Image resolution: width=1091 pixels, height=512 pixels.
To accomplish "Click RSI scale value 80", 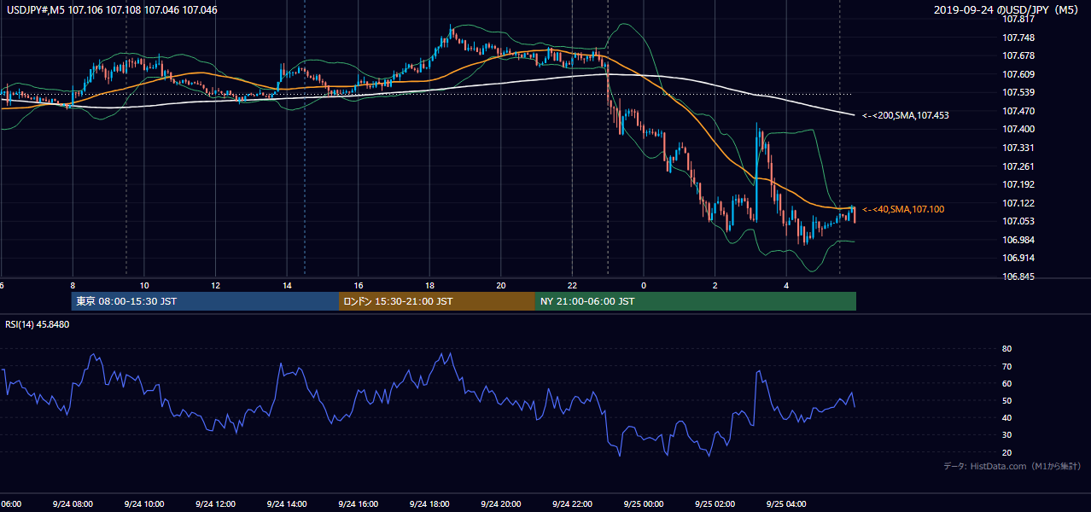I will tap(1007, 349).
